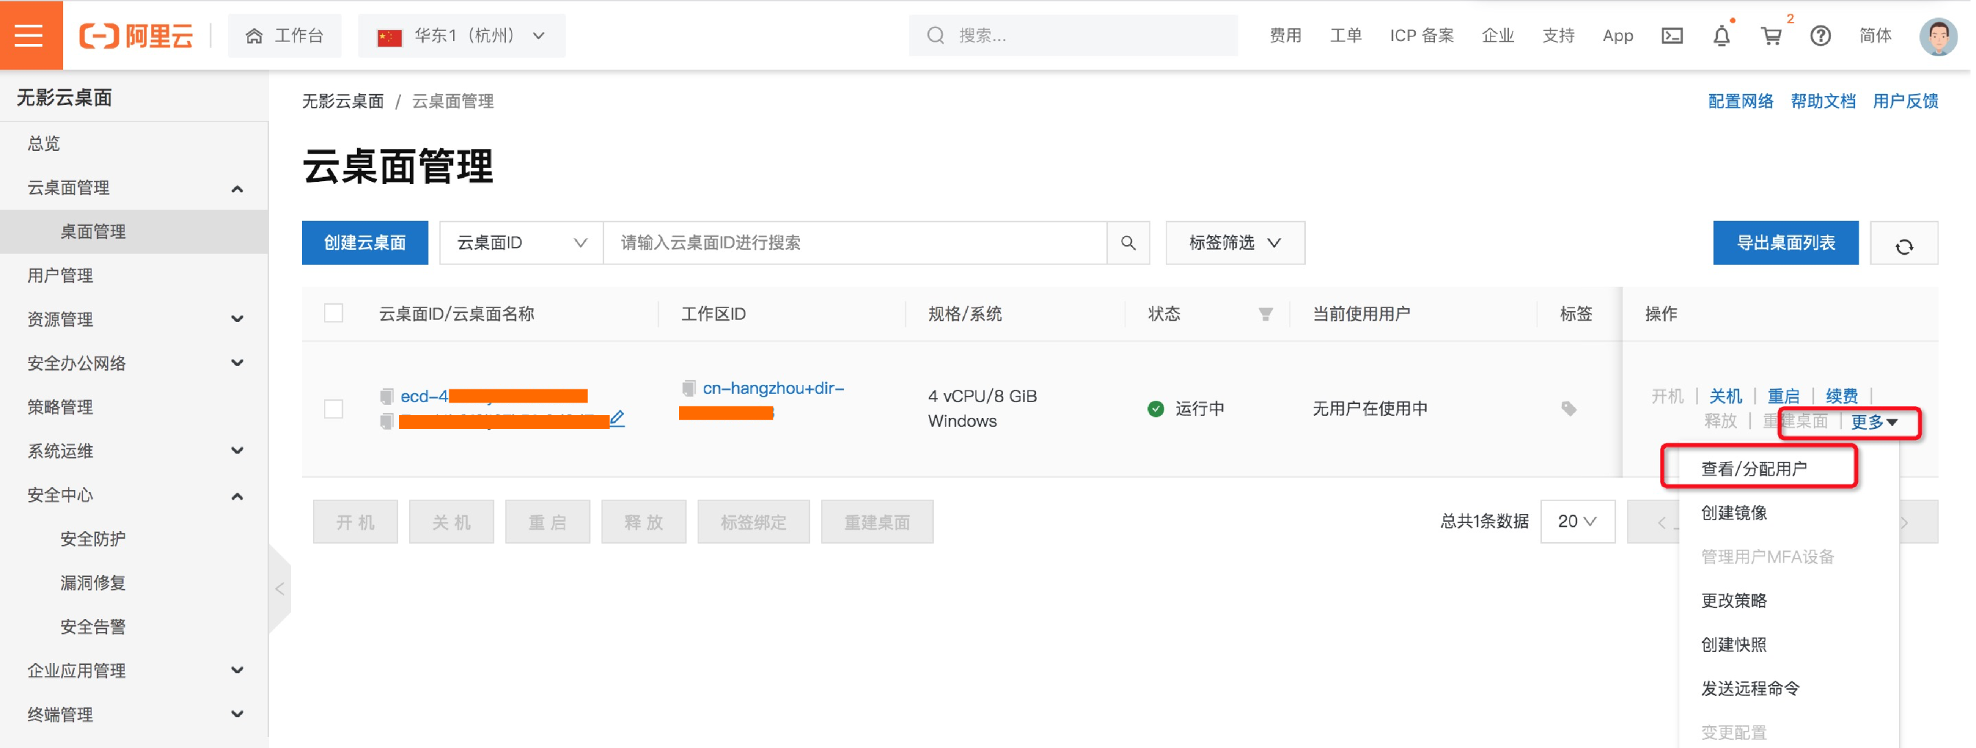Select the checkbox for the desktop row
Screen dimensions: 1976x748
pyautogui.click(x=333, y=408)
